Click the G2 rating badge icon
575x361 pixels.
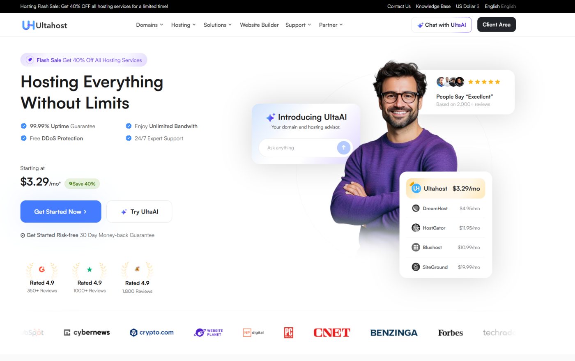42,269
